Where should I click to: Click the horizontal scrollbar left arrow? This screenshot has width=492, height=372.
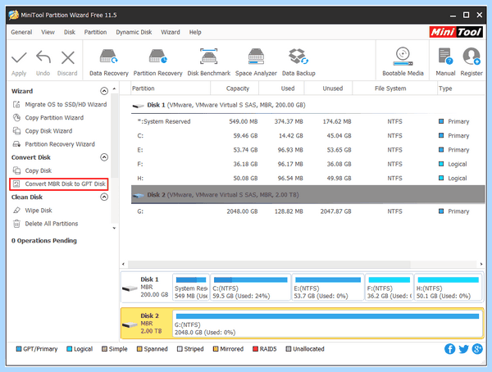(x=123, y=264)
